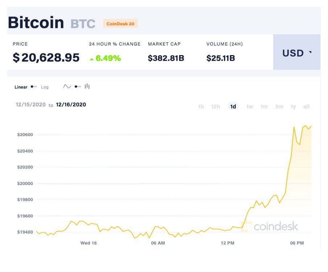The height and width of the screenshot is (272, 328).
Task: Open the 12/15/2020 start date picker
Action: point(31,105)
